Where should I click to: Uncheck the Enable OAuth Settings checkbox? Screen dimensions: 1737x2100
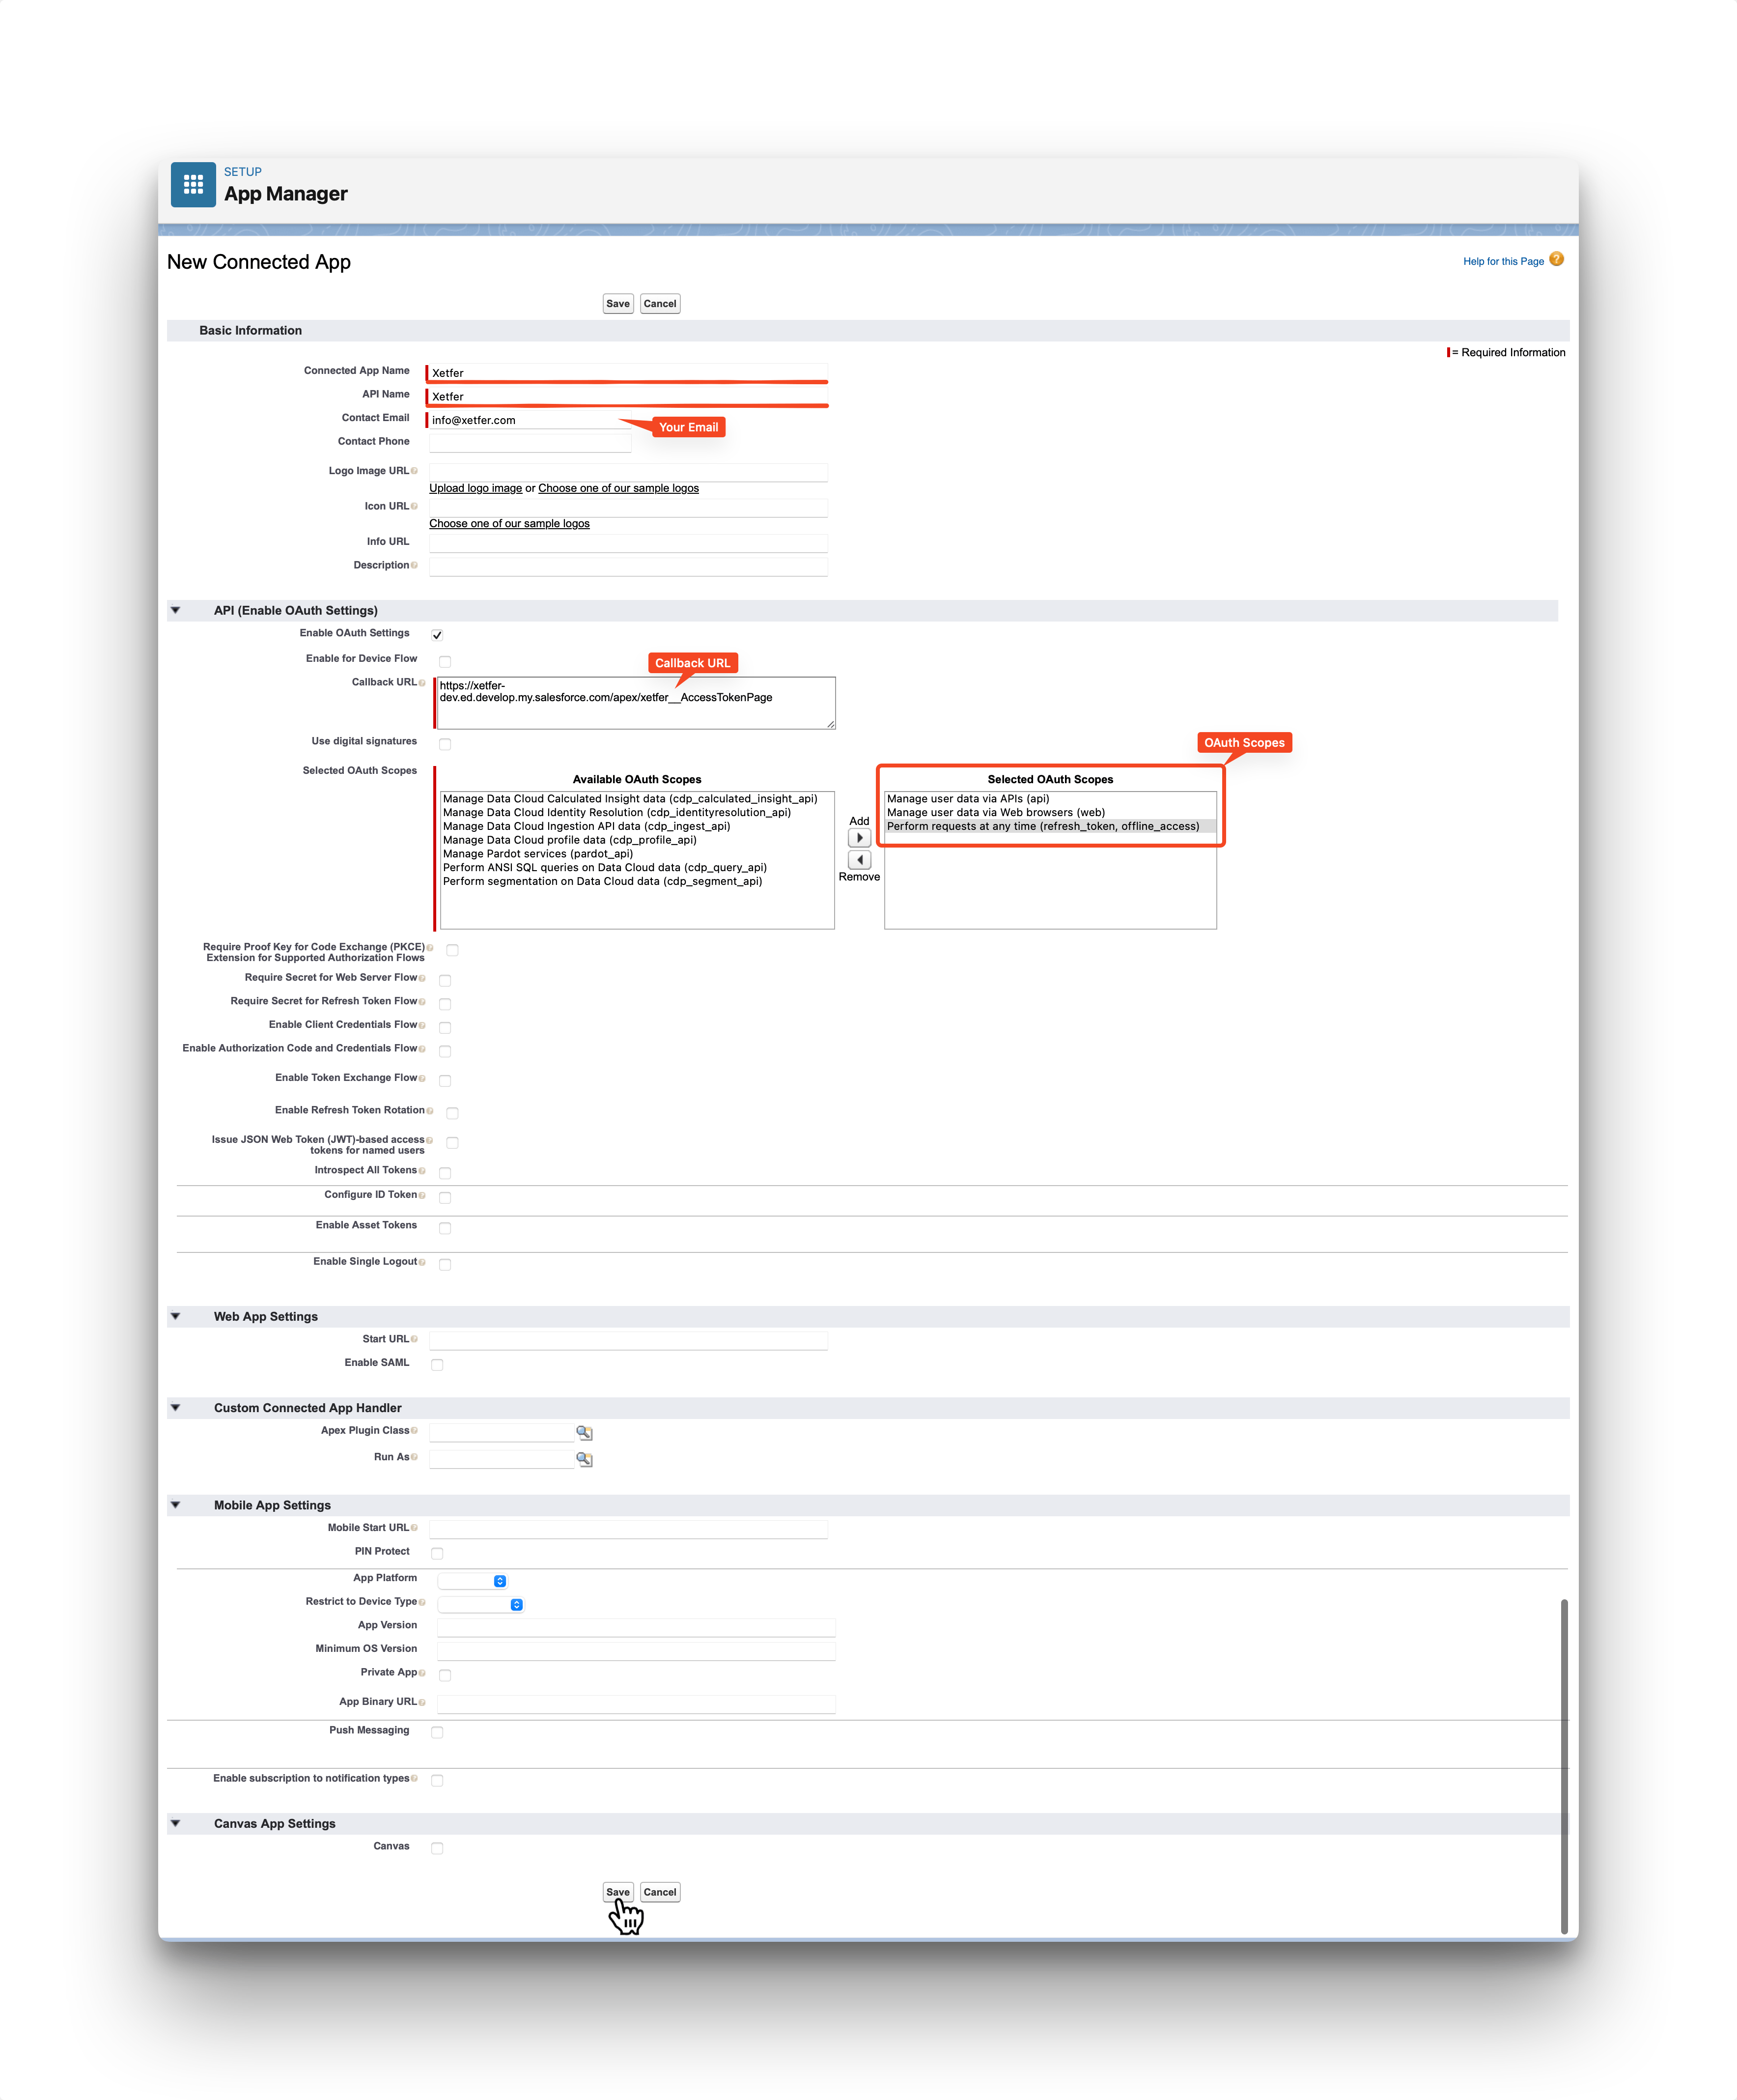pyautogui.click(x=437, y=635)
